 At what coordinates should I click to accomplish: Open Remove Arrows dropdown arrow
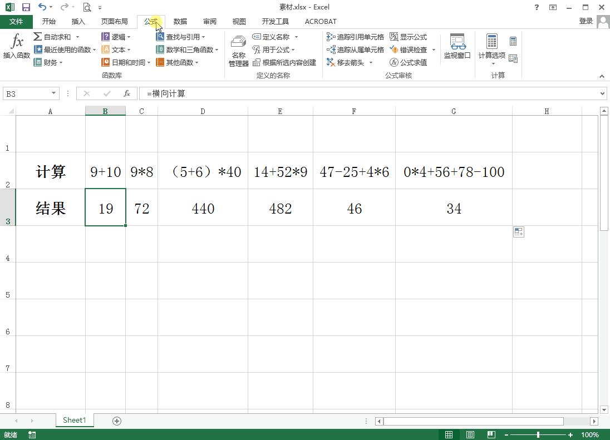[371, 62]
